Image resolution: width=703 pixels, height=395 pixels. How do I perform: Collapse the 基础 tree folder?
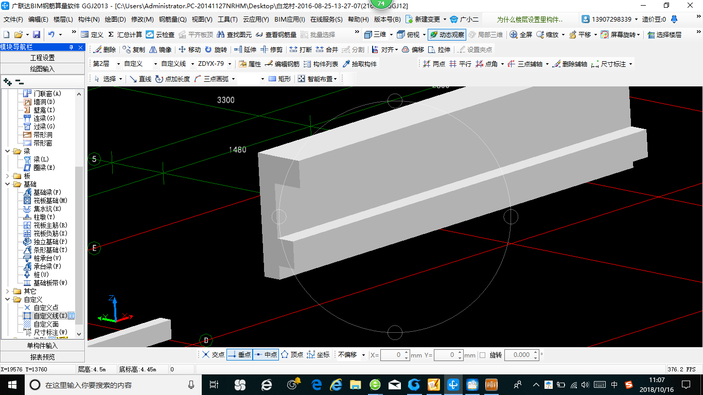[x=7, y=184]
